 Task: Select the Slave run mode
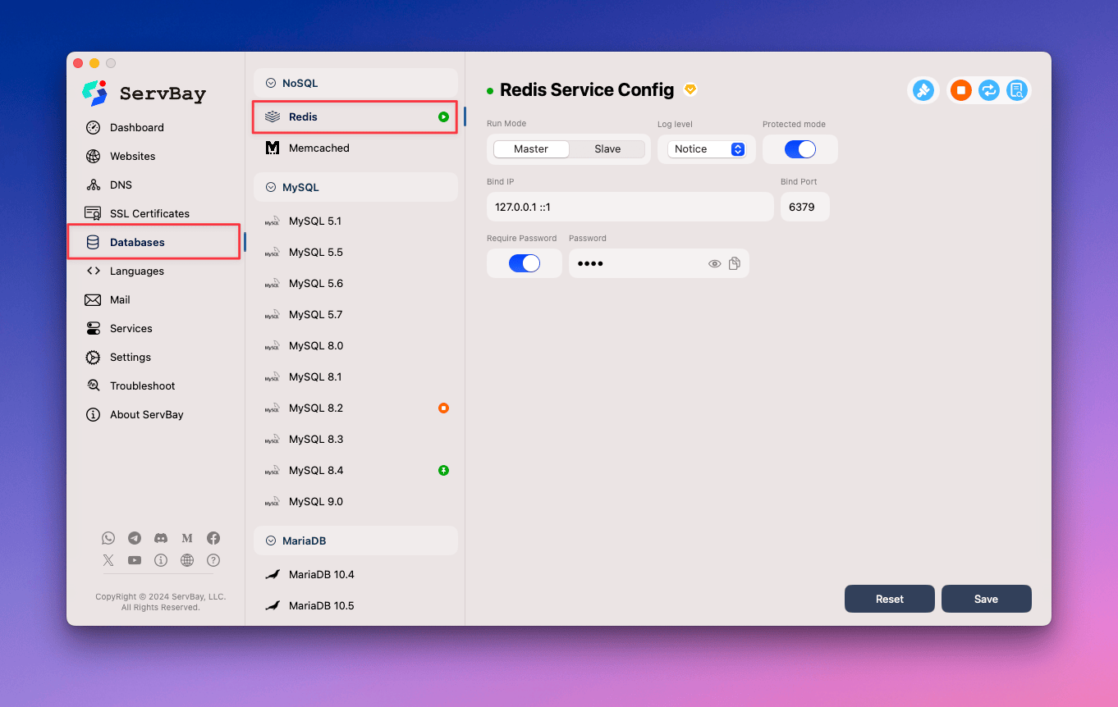pos(607,148)
